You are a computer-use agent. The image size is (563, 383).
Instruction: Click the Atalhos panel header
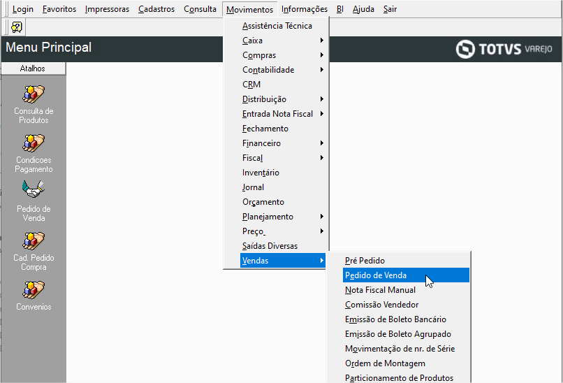pos(33,68)
